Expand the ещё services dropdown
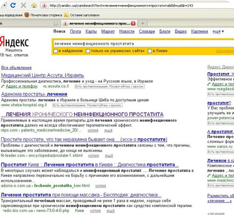The image size is (234, 215). [218, 31]
